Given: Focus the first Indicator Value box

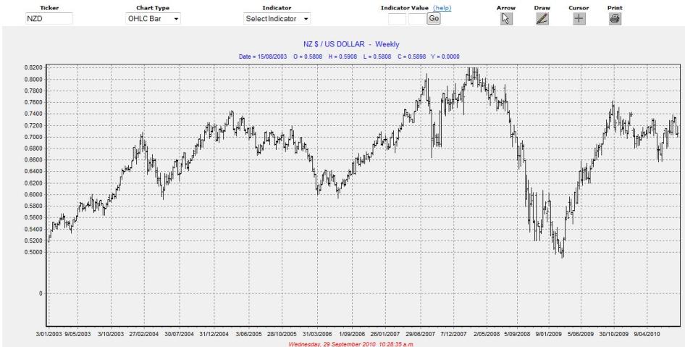Looking at the screenshot, I should [397, 19].
